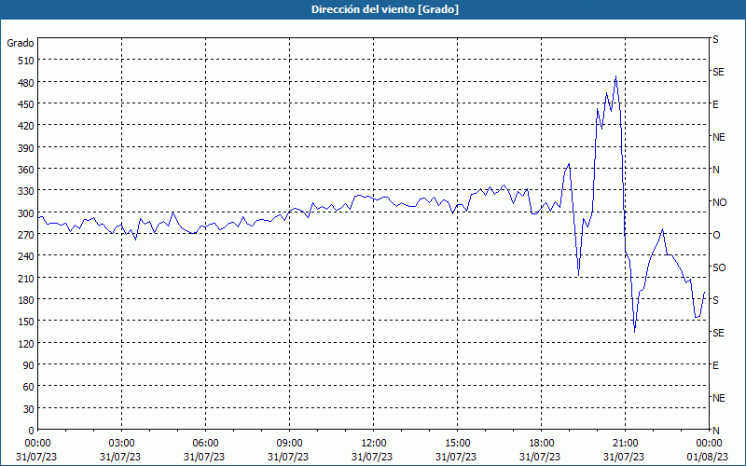
Task: Click the topmost "S" compass label on the right axis
Action: [715, 39]
